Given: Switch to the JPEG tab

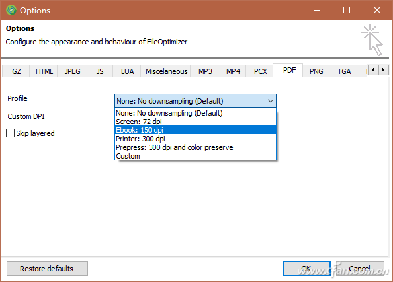Looking at the screenshot, I should point(72,71).
